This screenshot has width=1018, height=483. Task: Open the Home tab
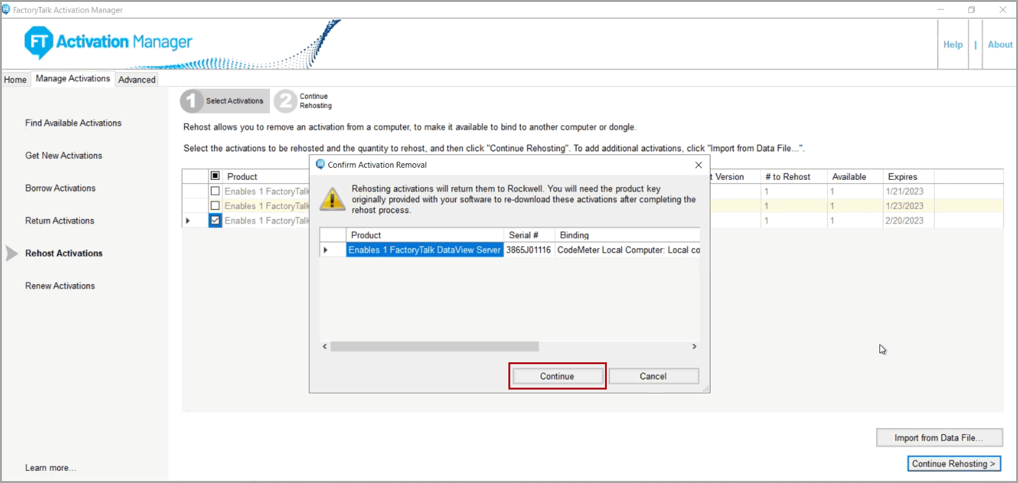coord(15,79)
